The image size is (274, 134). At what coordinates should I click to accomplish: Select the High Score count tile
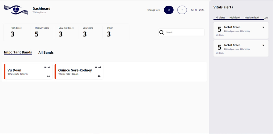[17, 32]
